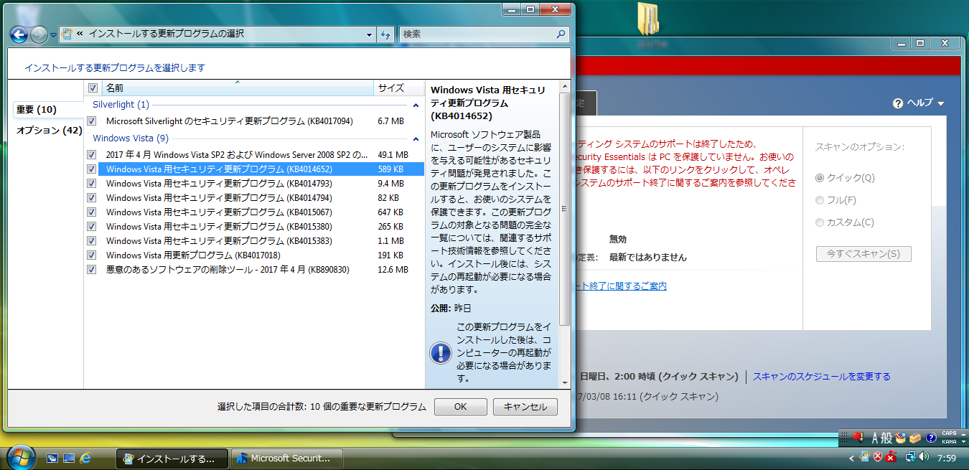
Task: Click the details pane vertical scrollbar
Action: [565, 209]
